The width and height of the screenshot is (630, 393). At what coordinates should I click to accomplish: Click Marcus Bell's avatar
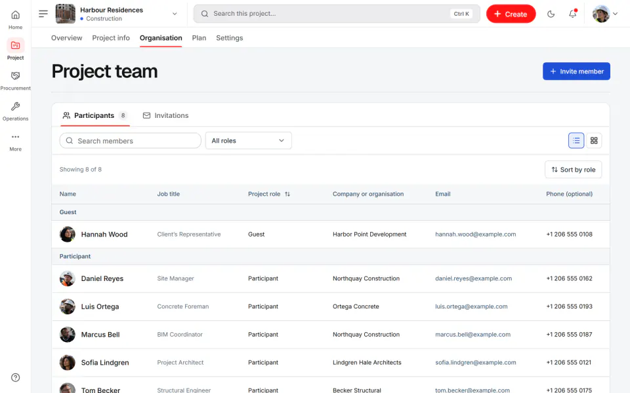click(67, 335)
